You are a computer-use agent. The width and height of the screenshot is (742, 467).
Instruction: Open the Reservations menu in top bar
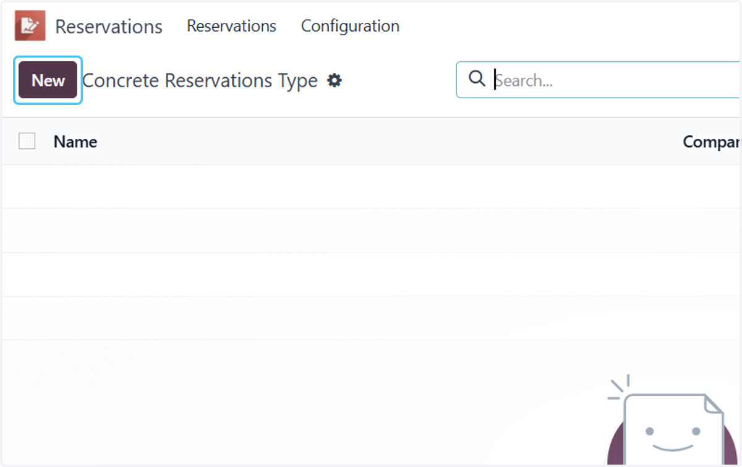tap(231, 26)
